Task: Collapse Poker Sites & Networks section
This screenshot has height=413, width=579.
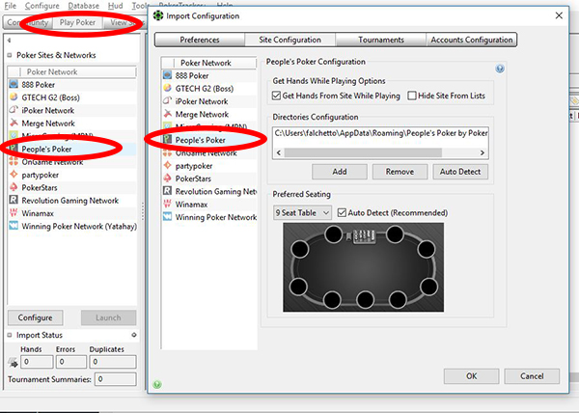Action: tap(10, 55)
